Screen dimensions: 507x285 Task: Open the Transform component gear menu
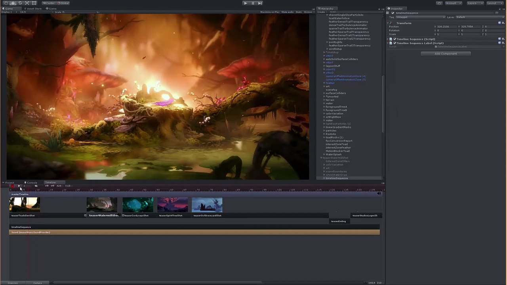pos(503,23)
